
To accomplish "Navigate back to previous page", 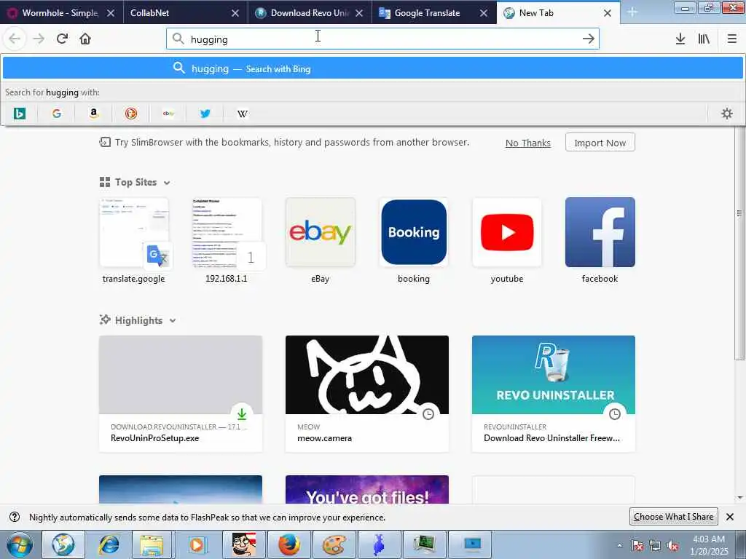I will (15, 39).
